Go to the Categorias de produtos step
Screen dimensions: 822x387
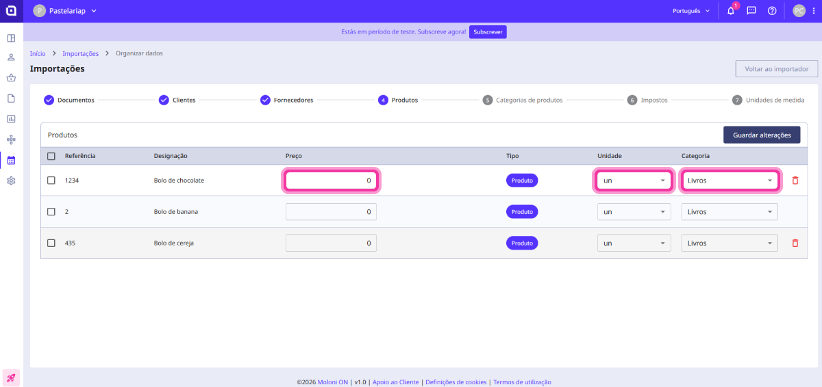(528, 100)
